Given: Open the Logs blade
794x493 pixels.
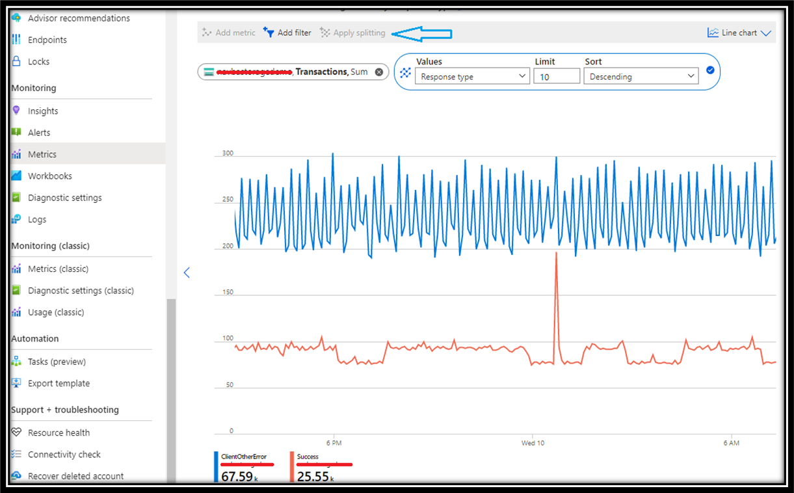Looking at the screenshot, I should 38,219.
